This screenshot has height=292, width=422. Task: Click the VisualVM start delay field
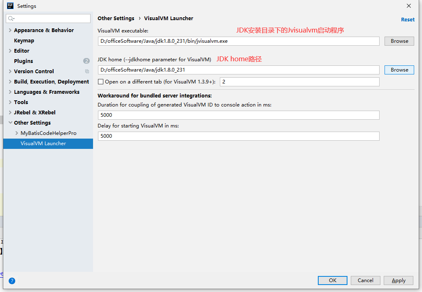click(238, 136)
